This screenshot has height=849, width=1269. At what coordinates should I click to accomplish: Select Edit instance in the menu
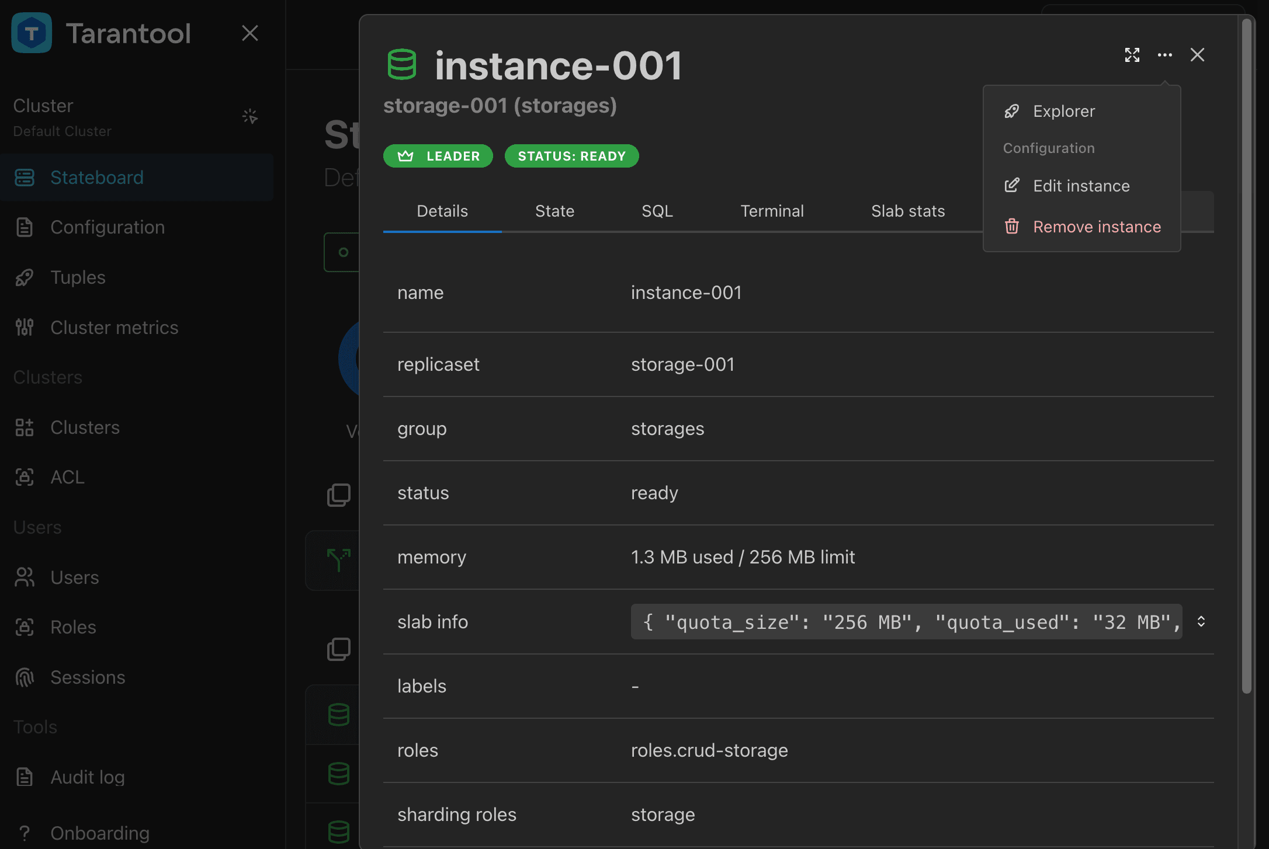[1082, 186]
